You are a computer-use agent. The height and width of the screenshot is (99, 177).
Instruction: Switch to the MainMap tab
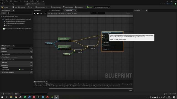[12, 4]
